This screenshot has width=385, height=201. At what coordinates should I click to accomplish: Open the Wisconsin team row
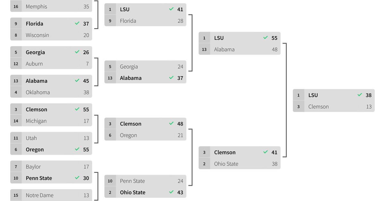click(51, 35)
